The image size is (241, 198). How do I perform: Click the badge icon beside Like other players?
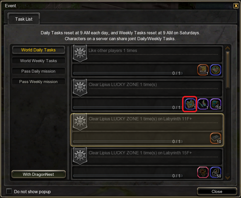coord(80,54)
